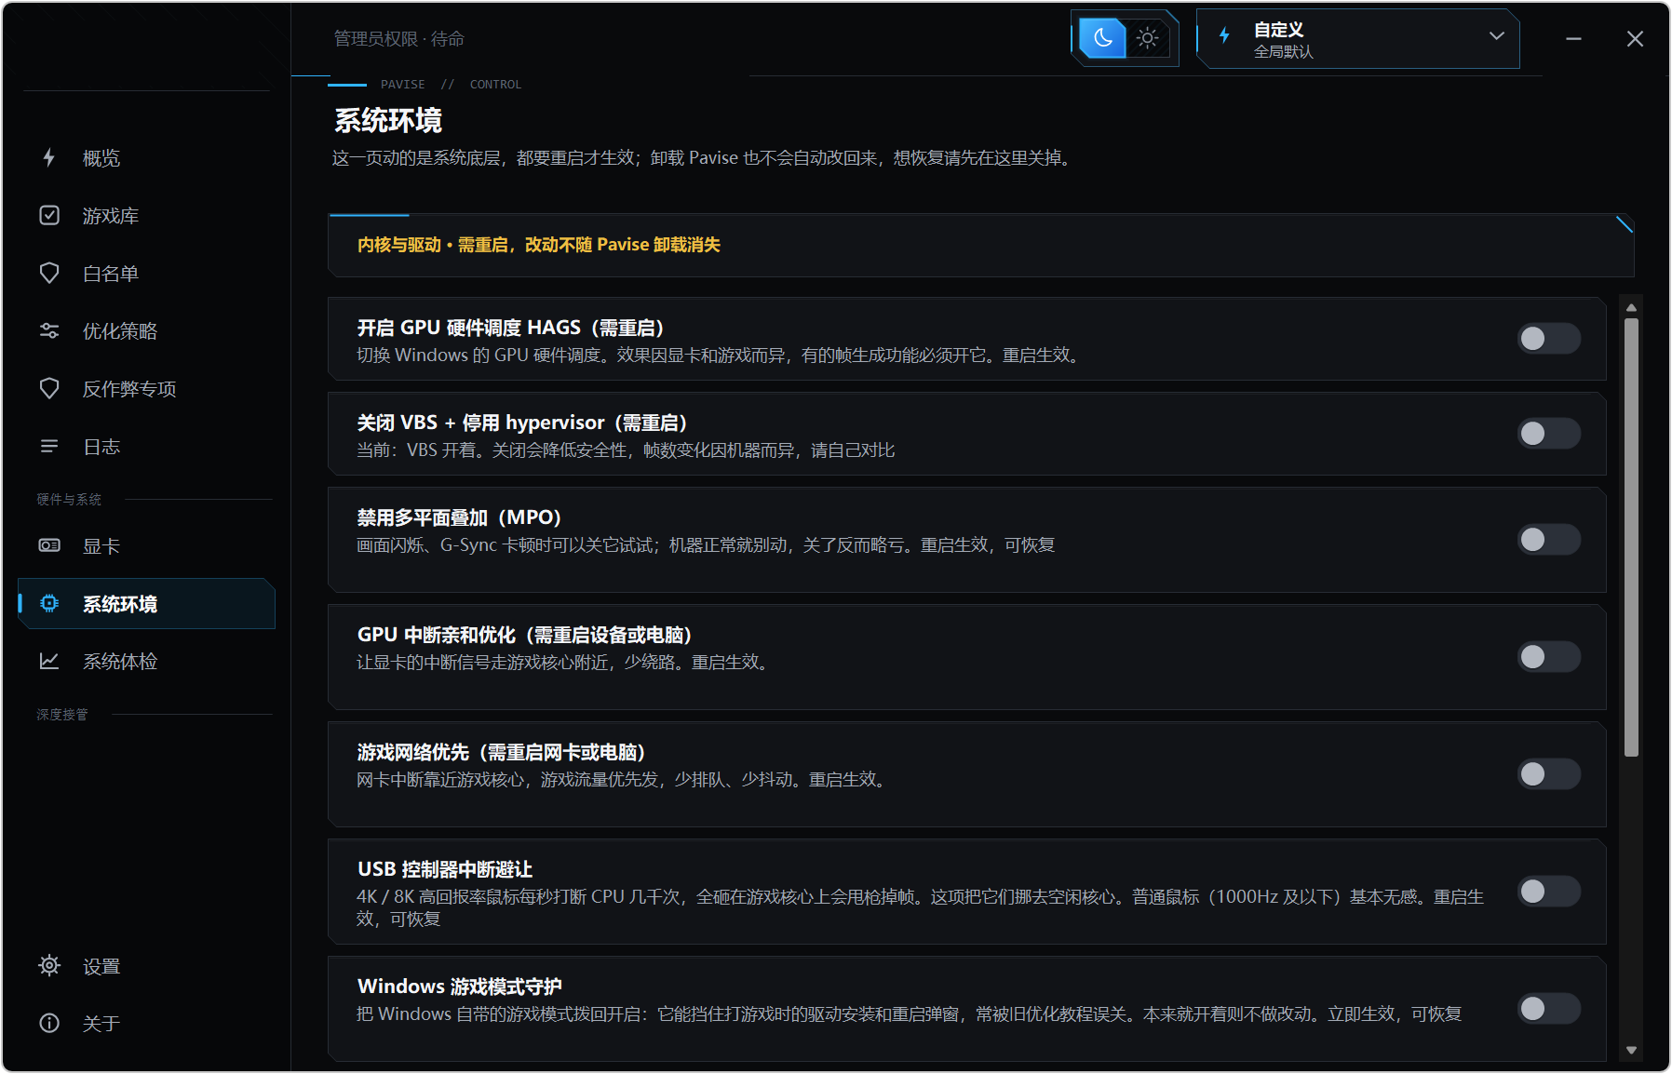The width and height of the screenshot is (1672, 1074).
Task: Click the settings list scrollbar thumb
Action: click(1631, 538)
